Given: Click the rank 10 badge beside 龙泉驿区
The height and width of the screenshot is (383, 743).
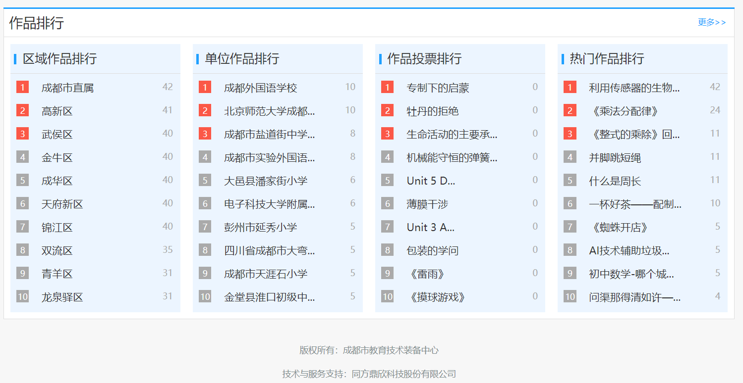Looking at the screenshot, I should coord(22,297).
